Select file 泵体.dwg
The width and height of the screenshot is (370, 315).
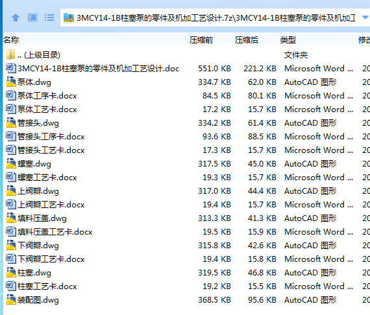[34, 82]
